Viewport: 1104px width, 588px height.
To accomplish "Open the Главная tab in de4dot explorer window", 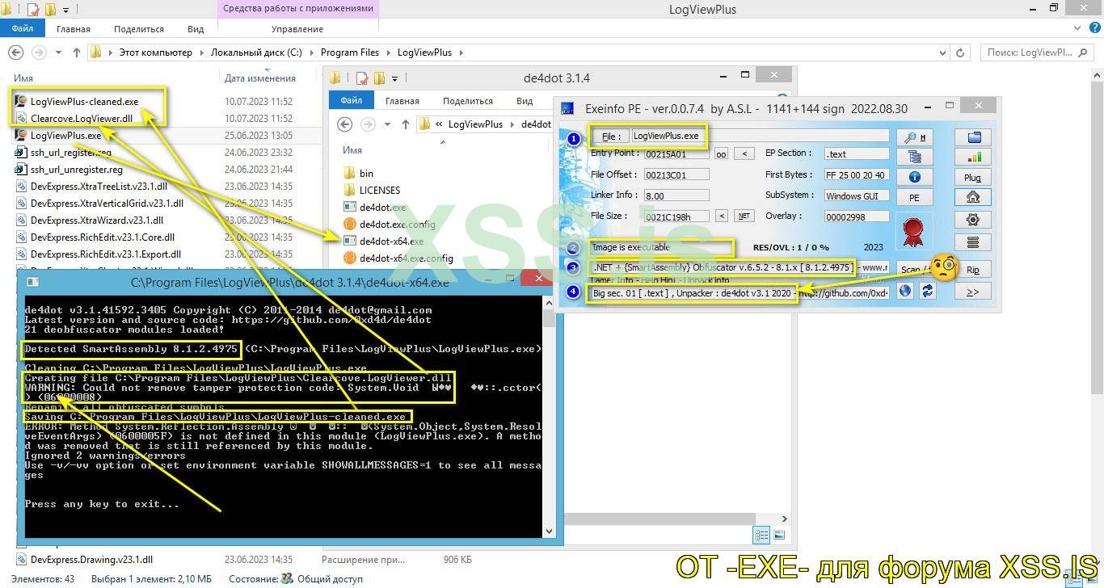I will (402, 101).
